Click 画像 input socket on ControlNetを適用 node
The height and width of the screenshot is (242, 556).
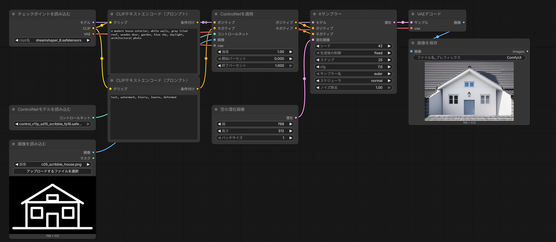(x=215, y=40)
